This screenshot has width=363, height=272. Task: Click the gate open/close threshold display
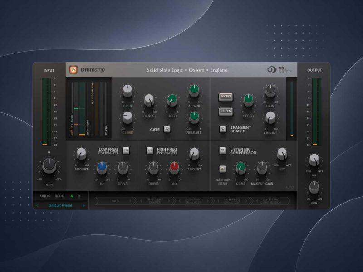tap(88, 109)
